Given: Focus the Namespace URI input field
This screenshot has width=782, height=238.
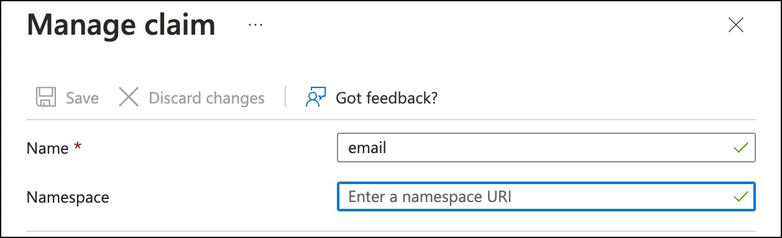Looking at the screenshot, I should (x=546, y=197).
